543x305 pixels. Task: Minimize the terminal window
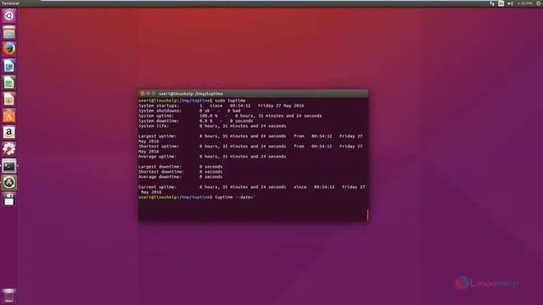click(x=148, y=94)
